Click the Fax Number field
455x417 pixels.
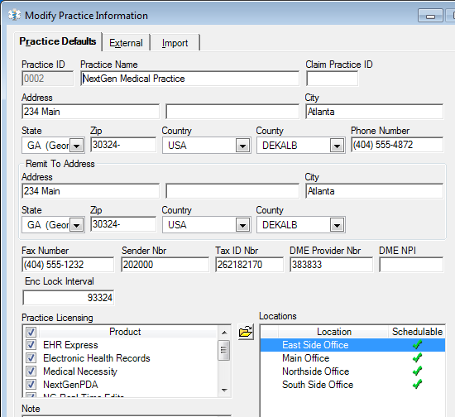point(68,265)
